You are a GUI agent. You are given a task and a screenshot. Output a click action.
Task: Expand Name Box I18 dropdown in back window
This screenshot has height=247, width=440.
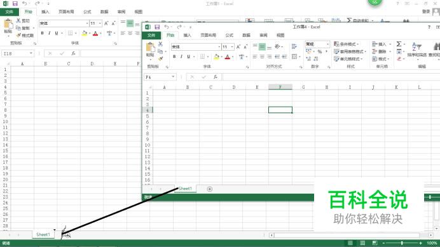(31, 53)
